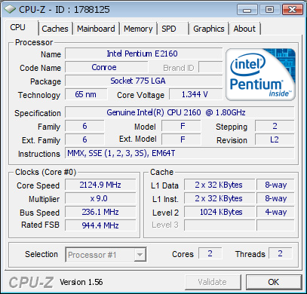Open the About tab
The width and height of the screenshot is (307, 294).
[244, 29]
